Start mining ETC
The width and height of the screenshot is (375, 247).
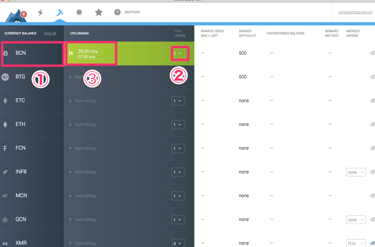pyautogui.click(x=82, y=101)
